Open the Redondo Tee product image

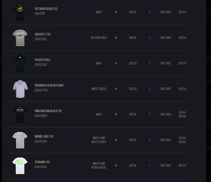pyautogui.click(x=20, y=166)
